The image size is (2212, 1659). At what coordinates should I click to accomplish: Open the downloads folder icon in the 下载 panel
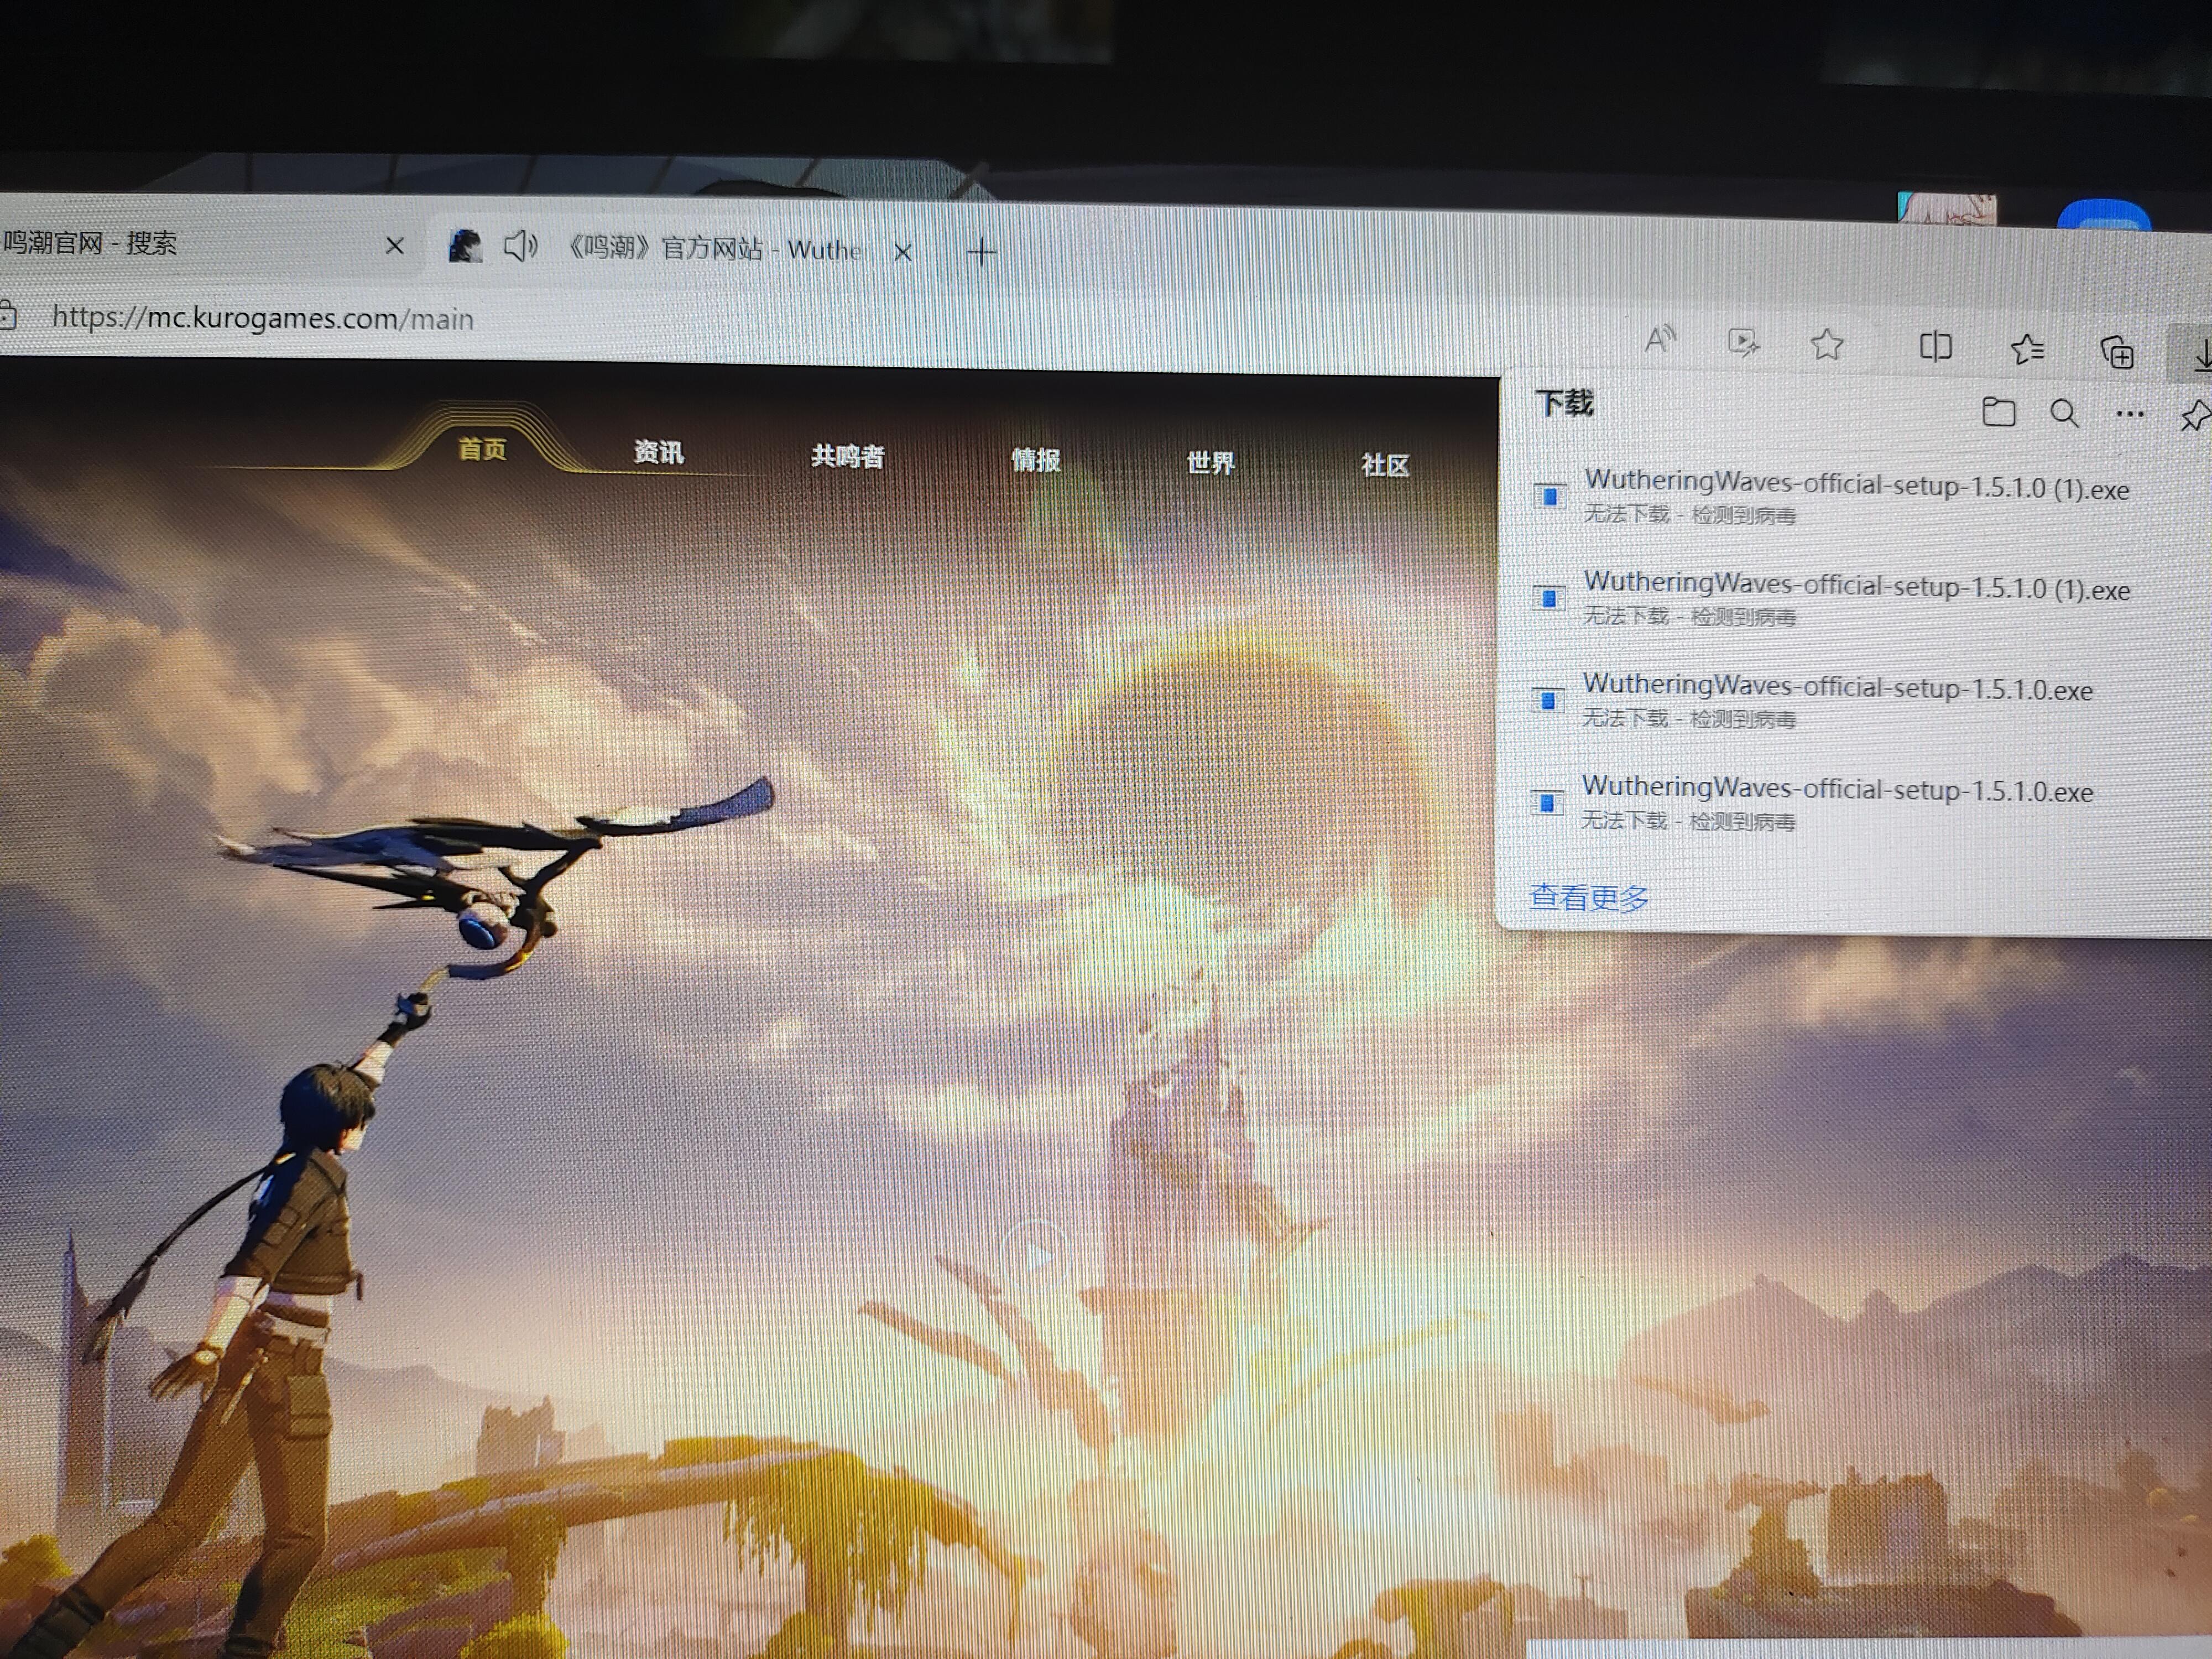[1998, 412]
